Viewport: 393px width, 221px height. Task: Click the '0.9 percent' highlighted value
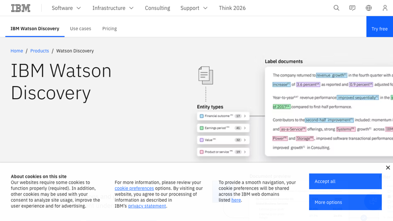(x=361, y=84)
